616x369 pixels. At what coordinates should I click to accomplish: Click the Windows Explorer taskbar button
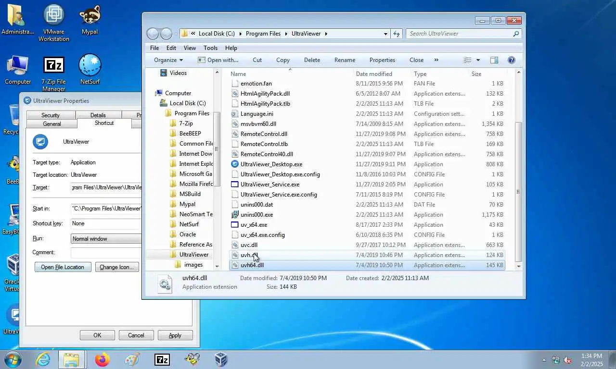point(72,359)
